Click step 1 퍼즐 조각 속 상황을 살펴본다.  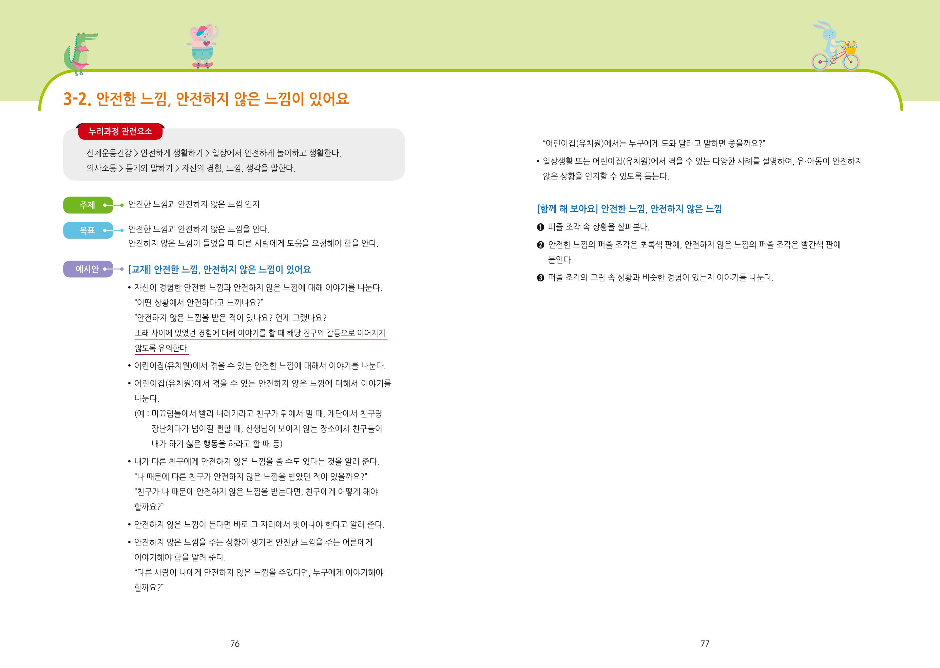pos(593,227)
